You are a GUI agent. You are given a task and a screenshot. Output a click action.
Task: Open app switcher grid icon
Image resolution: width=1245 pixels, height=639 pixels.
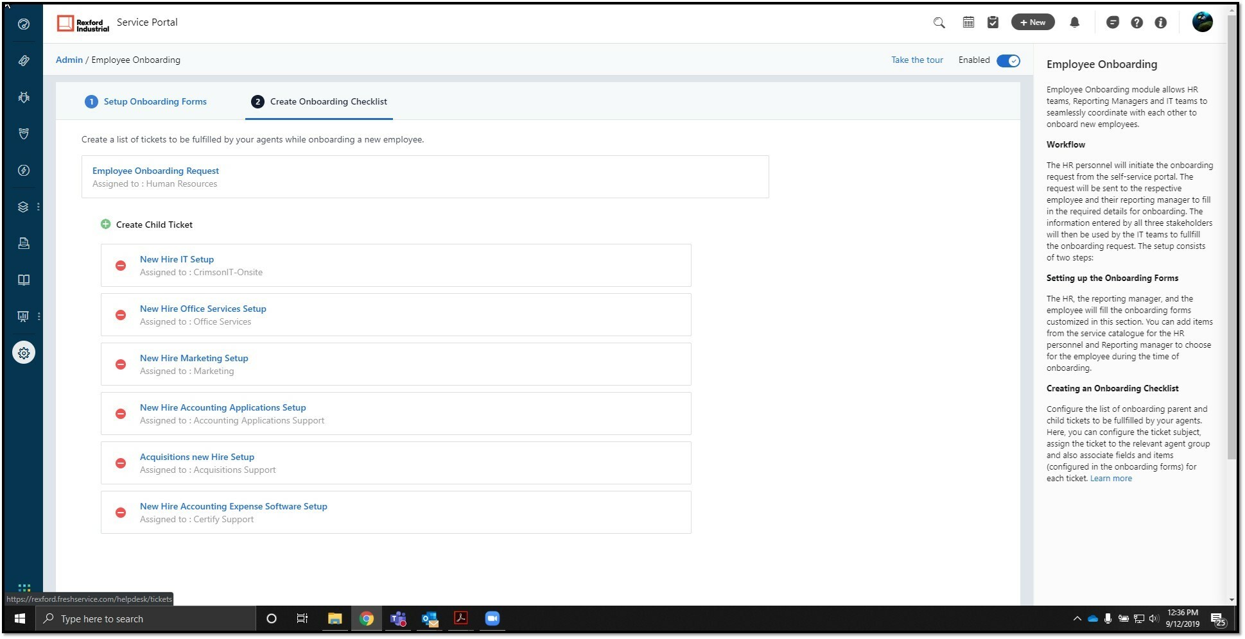point(24,588)
